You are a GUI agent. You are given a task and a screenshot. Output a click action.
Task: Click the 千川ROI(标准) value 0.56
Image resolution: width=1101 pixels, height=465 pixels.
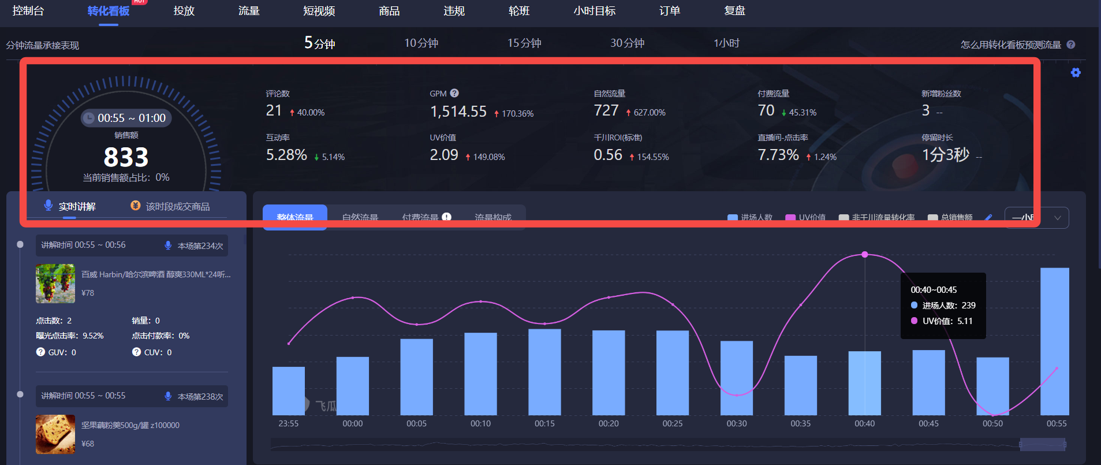point(608,155)
